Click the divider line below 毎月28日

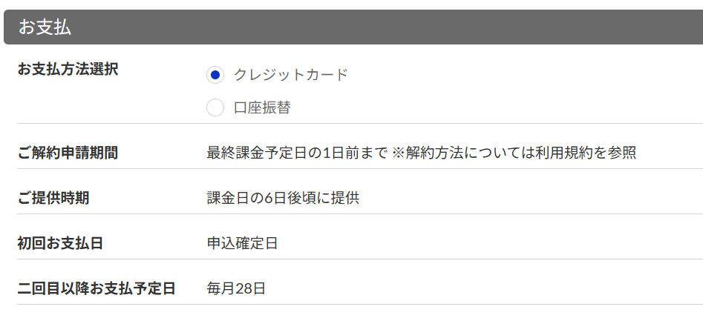coord(359,305)
